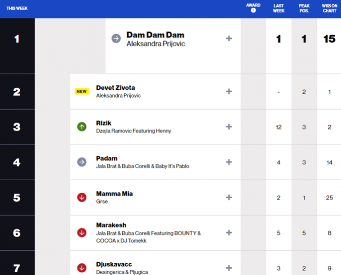Expand the Dam Dam Dam entry with plus
341x275 pixels.
(229, 38)
